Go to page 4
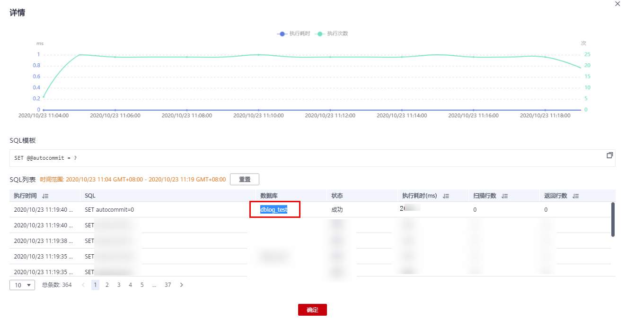The image size is (626, 319). click(x=130, y=285)
